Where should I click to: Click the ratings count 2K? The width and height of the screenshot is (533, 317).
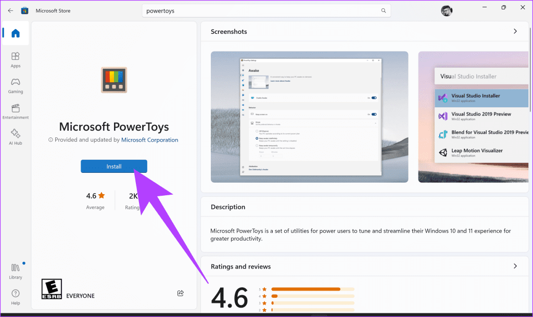point(133,196)
